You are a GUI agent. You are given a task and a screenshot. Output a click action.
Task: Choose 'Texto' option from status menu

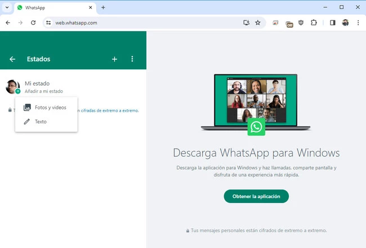[41, 122]
